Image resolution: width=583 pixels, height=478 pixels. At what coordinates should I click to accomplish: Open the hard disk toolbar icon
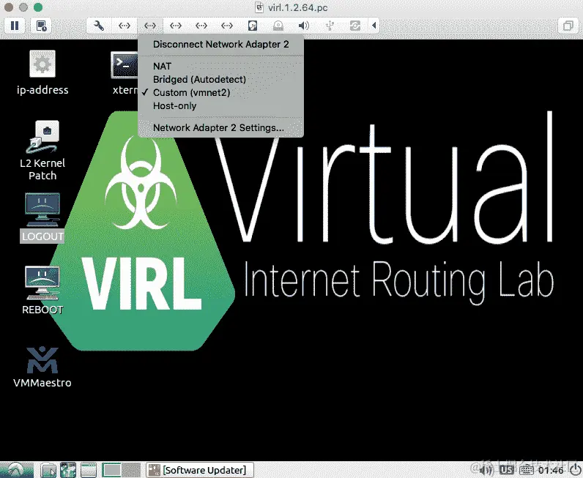point(253,26)
